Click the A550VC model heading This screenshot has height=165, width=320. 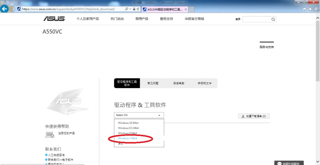point(53,32)
